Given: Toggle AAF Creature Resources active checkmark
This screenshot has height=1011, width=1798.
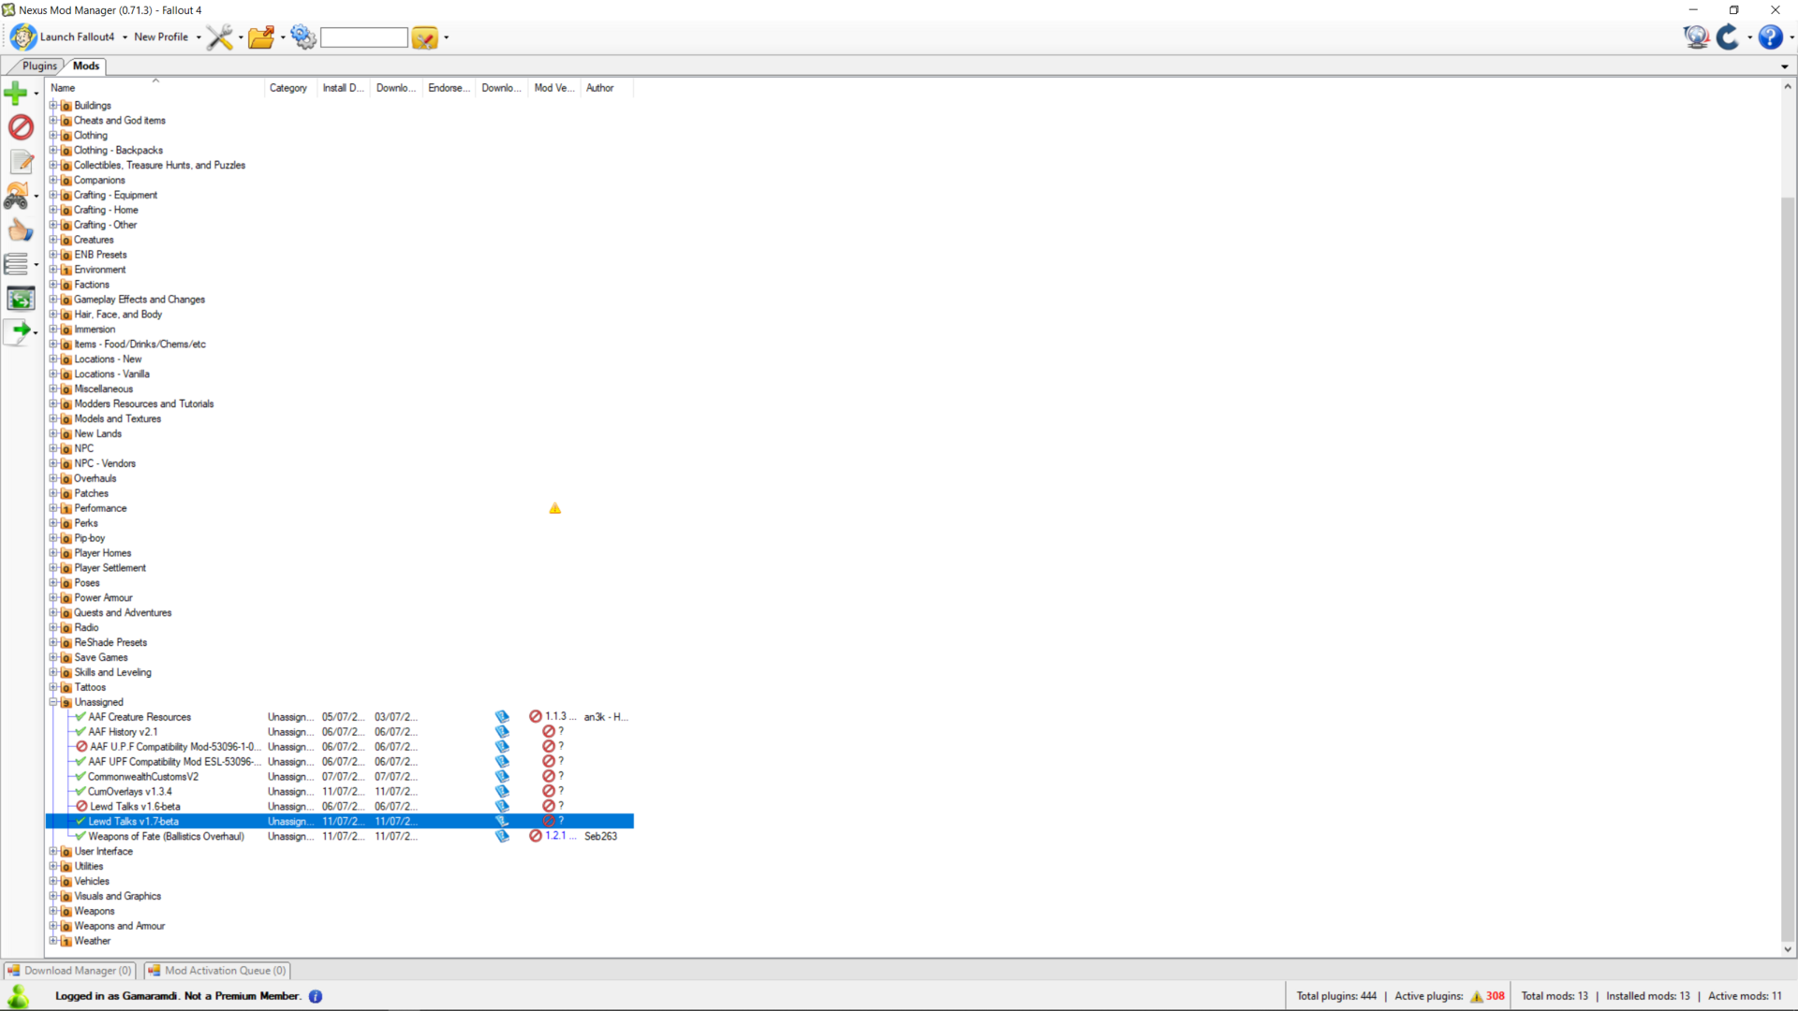Looking at the screenshot, I should [x=81, y=717].
